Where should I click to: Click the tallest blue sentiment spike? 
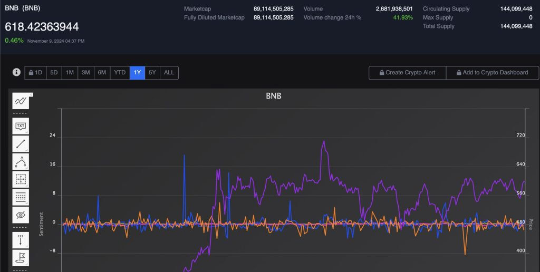point(184,156)
